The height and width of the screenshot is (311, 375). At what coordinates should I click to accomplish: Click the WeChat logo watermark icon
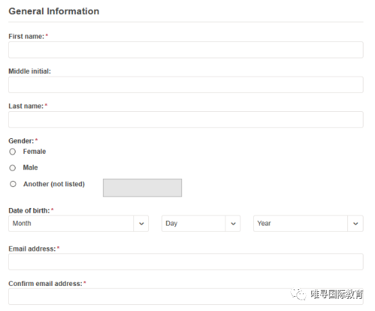(x=299, y=294)
